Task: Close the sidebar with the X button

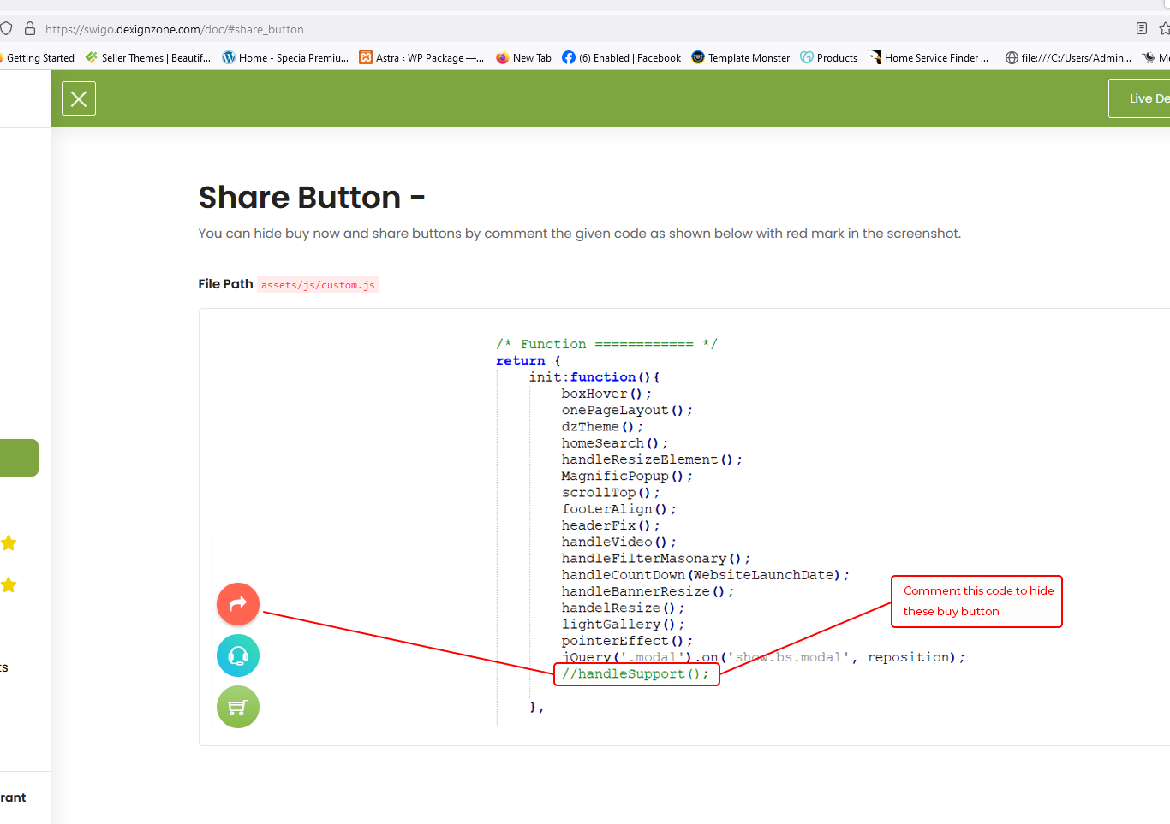Action: (79, 98)
